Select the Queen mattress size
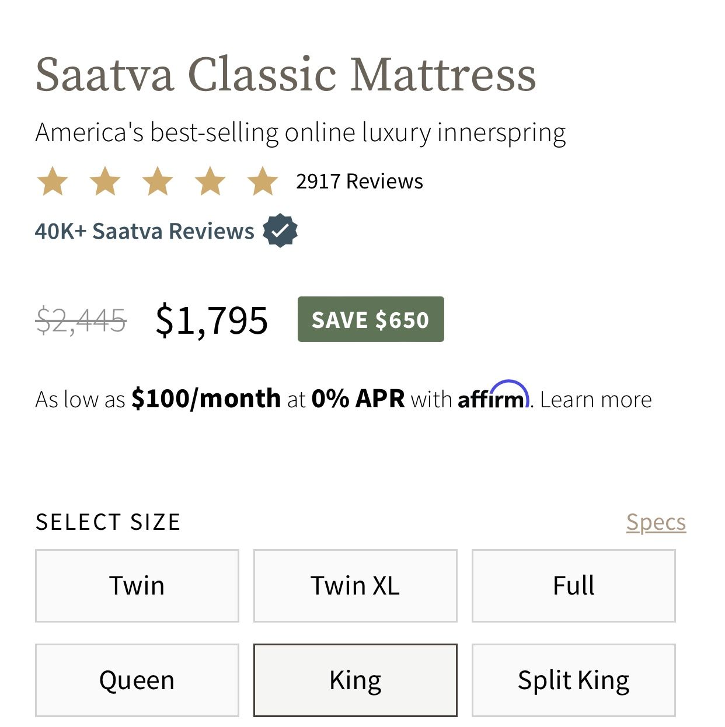Screen dimensions: 725x727 (x=137, y=679)
